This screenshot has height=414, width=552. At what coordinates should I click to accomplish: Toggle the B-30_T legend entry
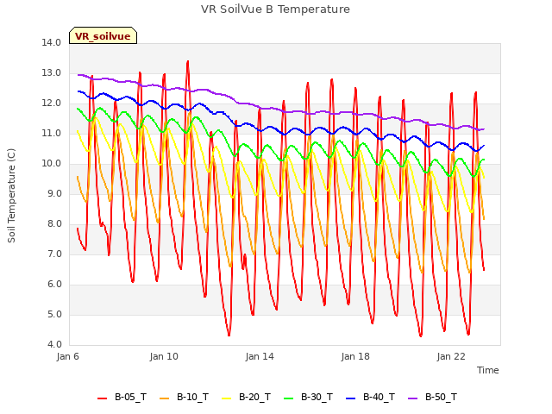pyautogui.click(x=309, y=397)
